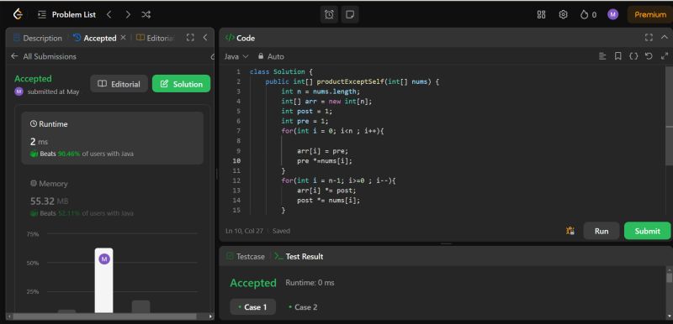Click the debugger icon beside Run
The image size is (673, 324).
point(570,231)
